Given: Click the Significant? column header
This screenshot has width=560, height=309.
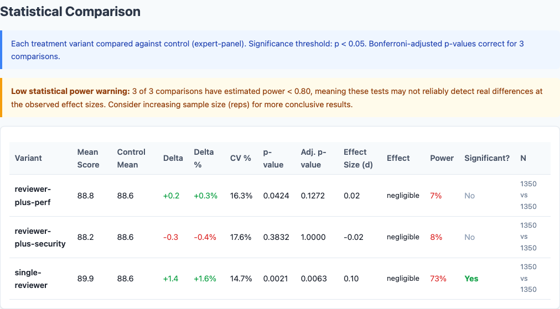Looking at the screenshot, I should point(487,158).
